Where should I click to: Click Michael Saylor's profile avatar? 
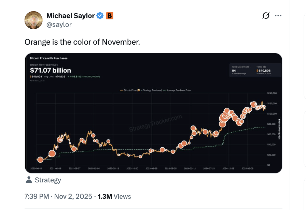click(33, 20)
